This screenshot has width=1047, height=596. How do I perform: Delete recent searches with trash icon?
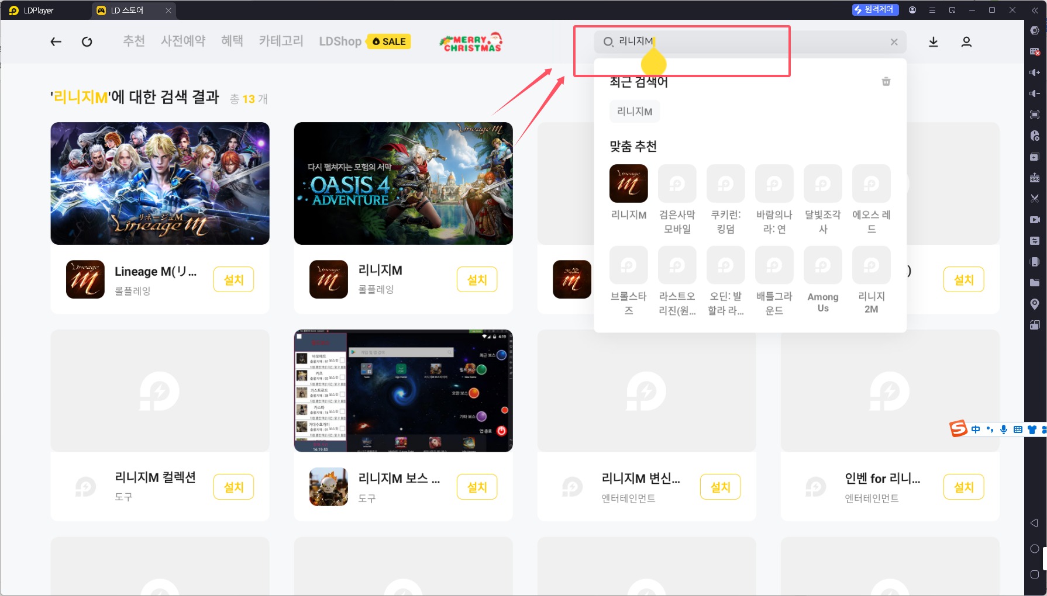886,82
